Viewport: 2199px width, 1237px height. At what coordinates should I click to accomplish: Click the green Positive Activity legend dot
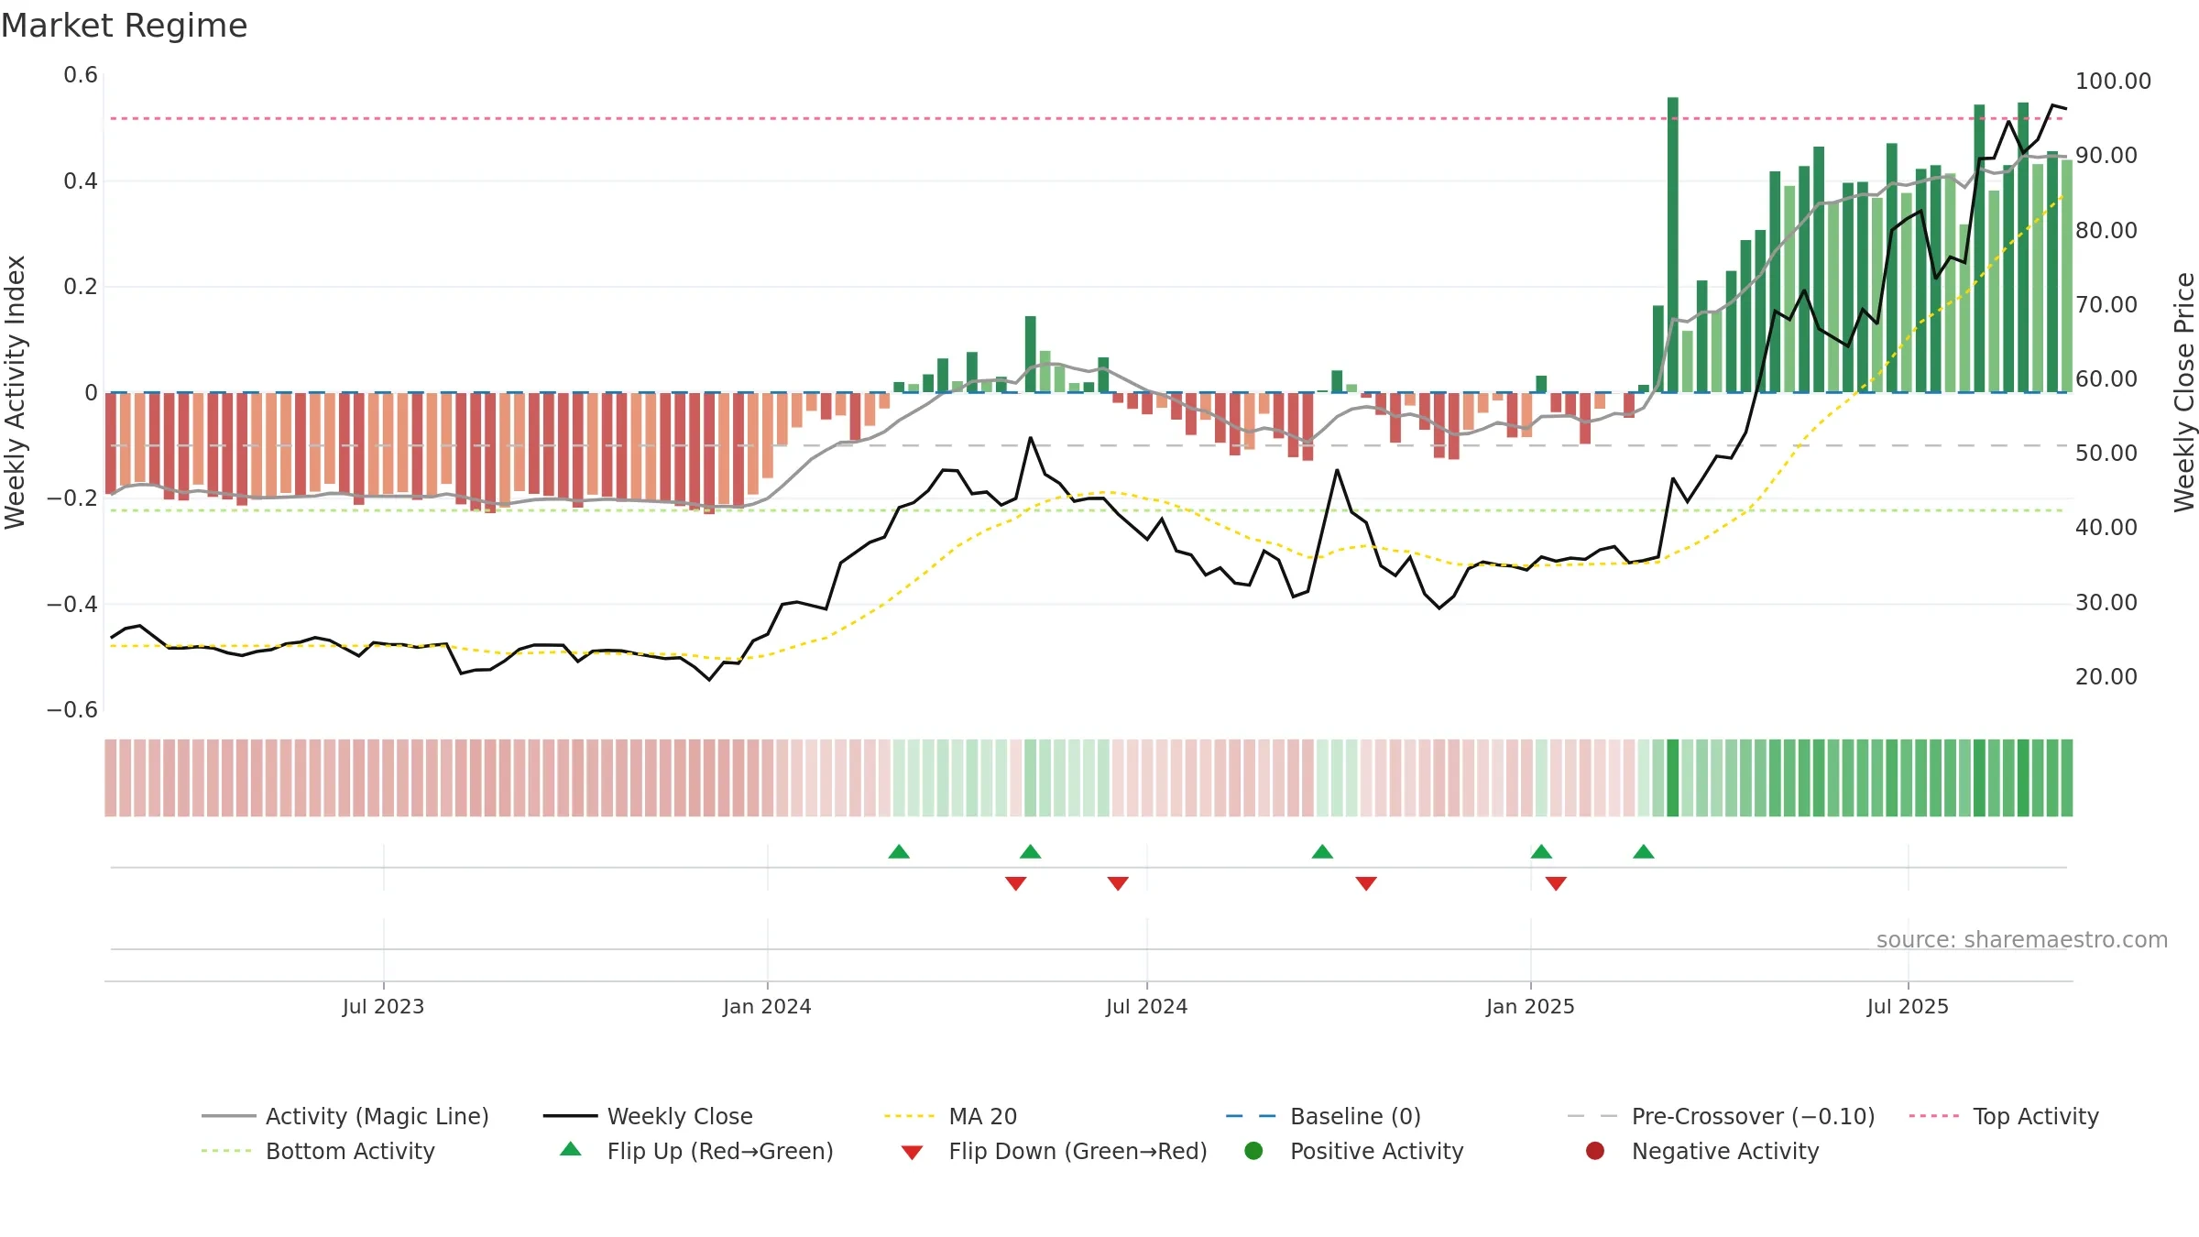click(1254, 1151)
